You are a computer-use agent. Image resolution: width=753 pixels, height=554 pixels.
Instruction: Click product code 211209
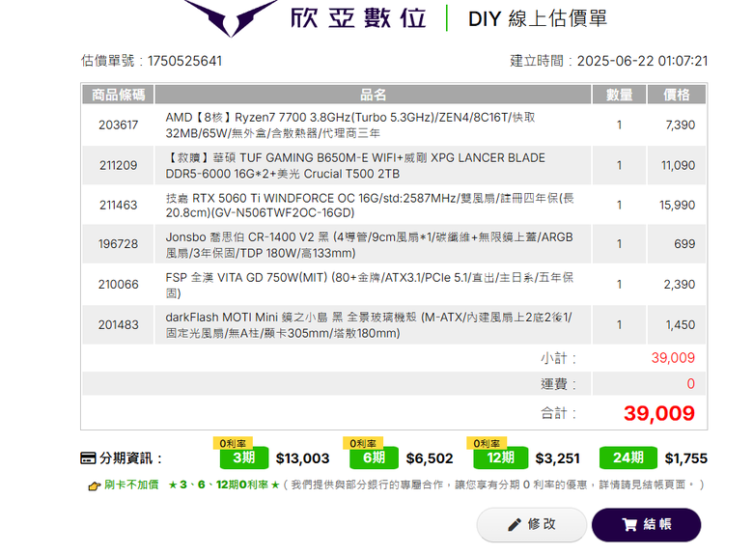coord(118,165)
